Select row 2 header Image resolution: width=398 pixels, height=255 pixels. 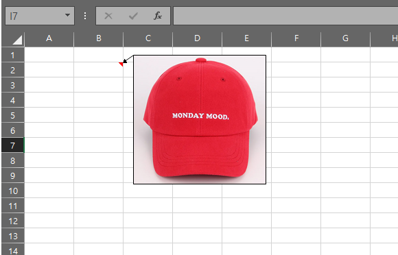pos(12,70)
